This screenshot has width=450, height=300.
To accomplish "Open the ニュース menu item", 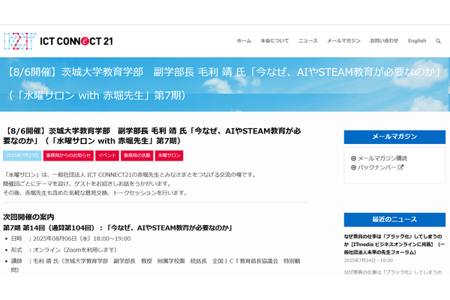I will pos(308,40).
